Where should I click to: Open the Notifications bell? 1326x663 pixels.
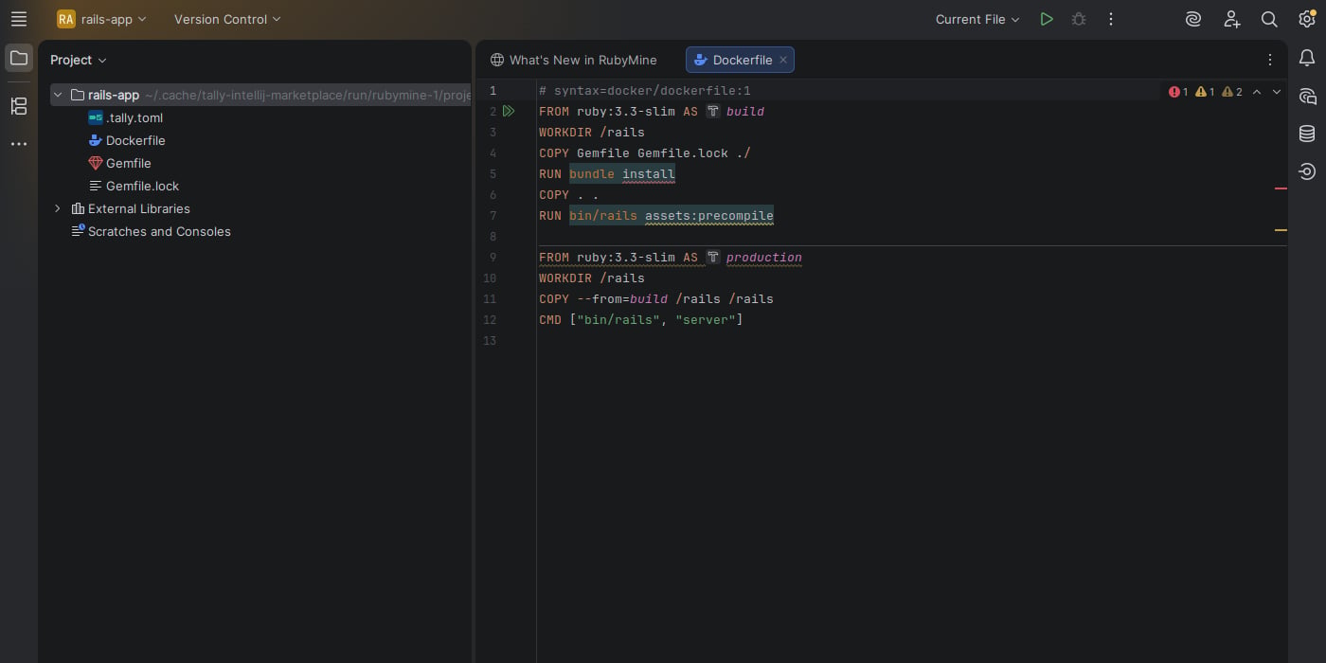tap(1307, 58)
